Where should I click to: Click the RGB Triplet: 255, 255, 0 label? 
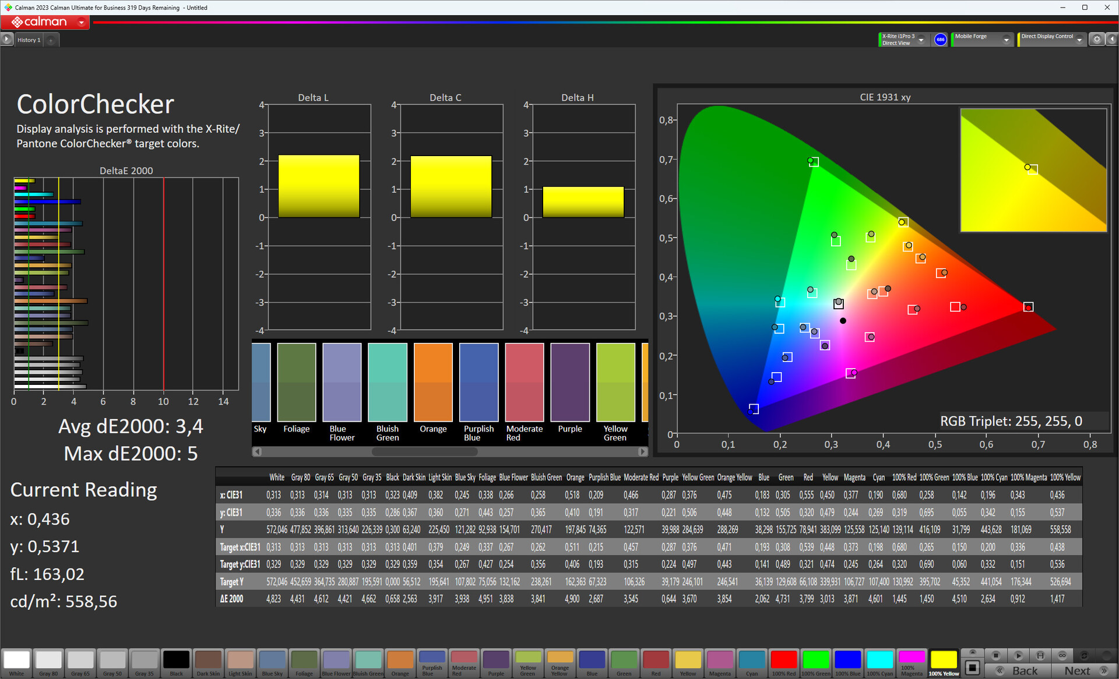point(1011,421)
